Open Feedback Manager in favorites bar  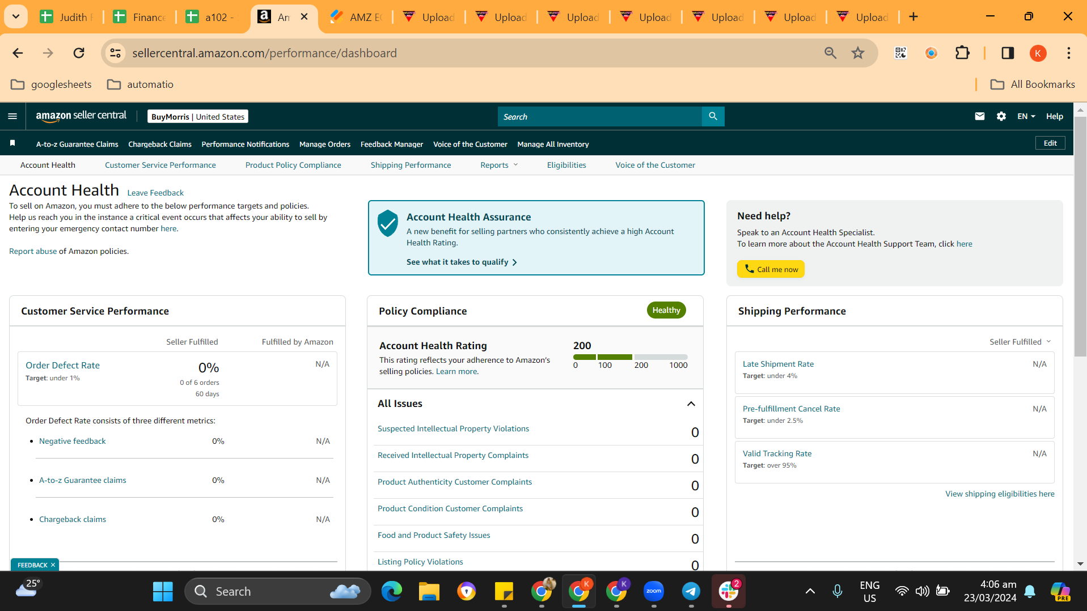392,144
